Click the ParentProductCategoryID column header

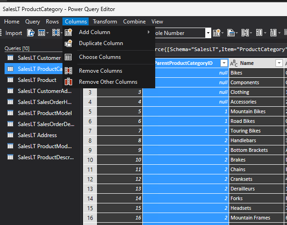186,63
